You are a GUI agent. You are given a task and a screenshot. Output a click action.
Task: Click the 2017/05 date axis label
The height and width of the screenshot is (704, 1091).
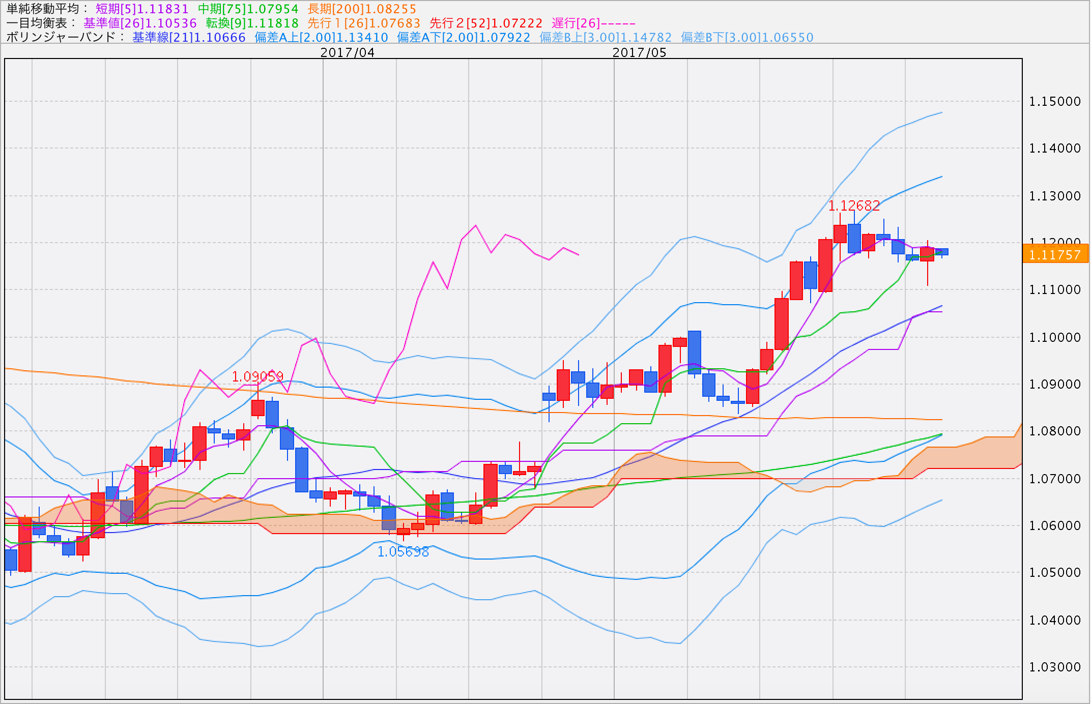[x=639, y=52]
